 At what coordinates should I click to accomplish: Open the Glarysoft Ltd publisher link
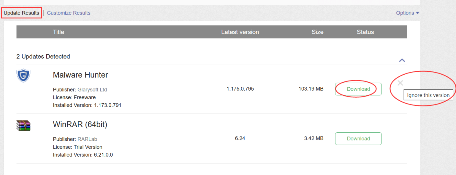(x=92, y=89)
